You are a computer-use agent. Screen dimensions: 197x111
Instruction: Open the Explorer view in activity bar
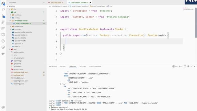(3, 3)
